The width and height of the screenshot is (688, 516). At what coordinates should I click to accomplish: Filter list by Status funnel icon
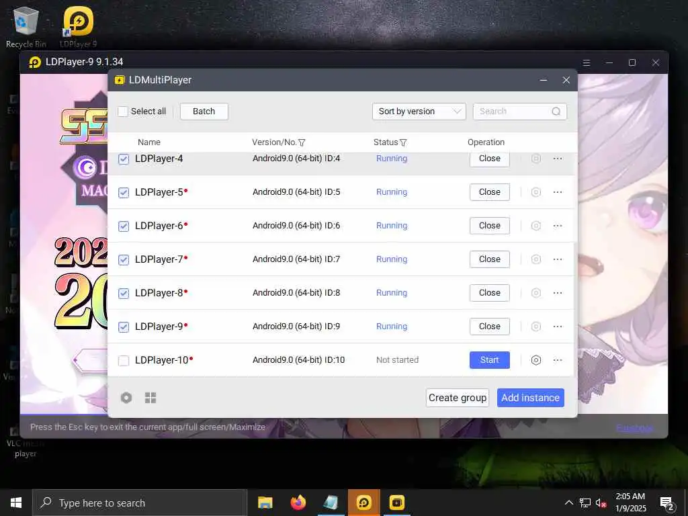[403, 142]
